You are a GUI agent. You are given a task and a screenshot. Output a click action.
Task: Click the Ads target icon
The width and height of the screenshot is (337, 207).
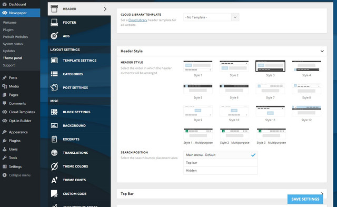tap(54, 36)
